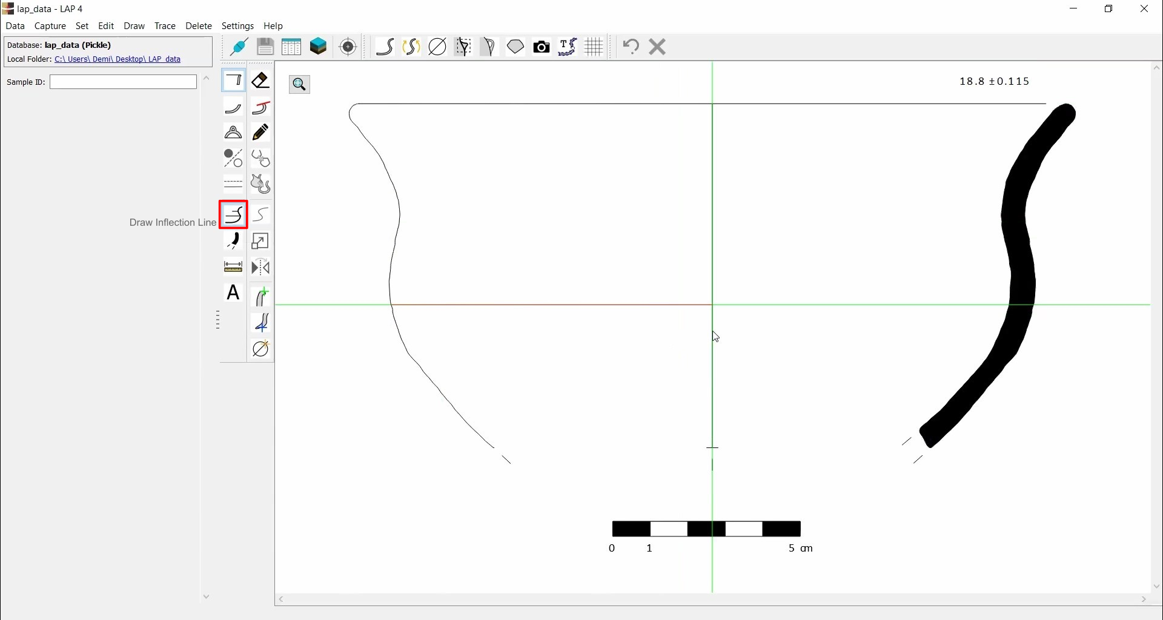Viewport: 1163px width, 620px height.
Task: Open the Settings menu
Action: 238,26
